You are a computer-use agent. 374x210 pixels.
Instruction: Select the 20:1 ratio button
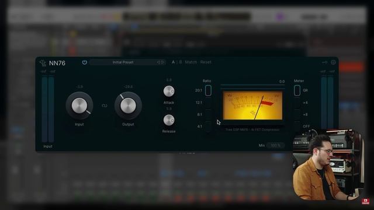(x=208, y=90)
